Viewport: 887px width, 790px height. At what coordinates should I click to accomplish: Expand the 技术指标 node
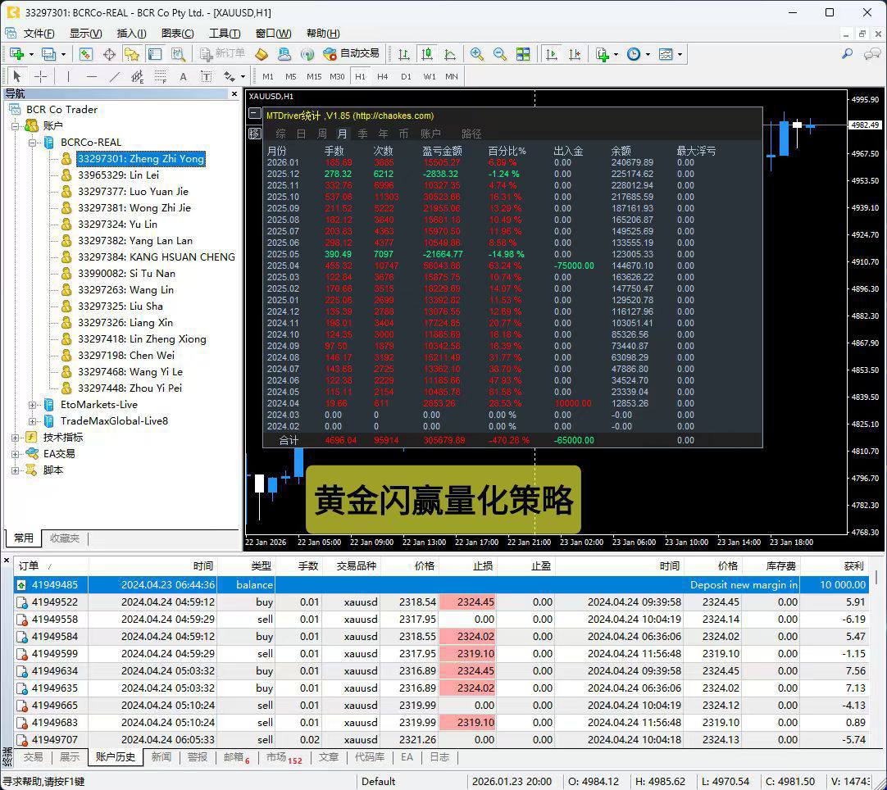coord(16,438)
